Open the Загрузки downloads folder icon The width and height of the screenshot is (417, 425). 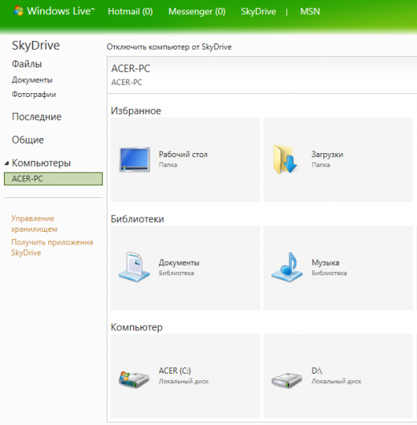(285, 159)
